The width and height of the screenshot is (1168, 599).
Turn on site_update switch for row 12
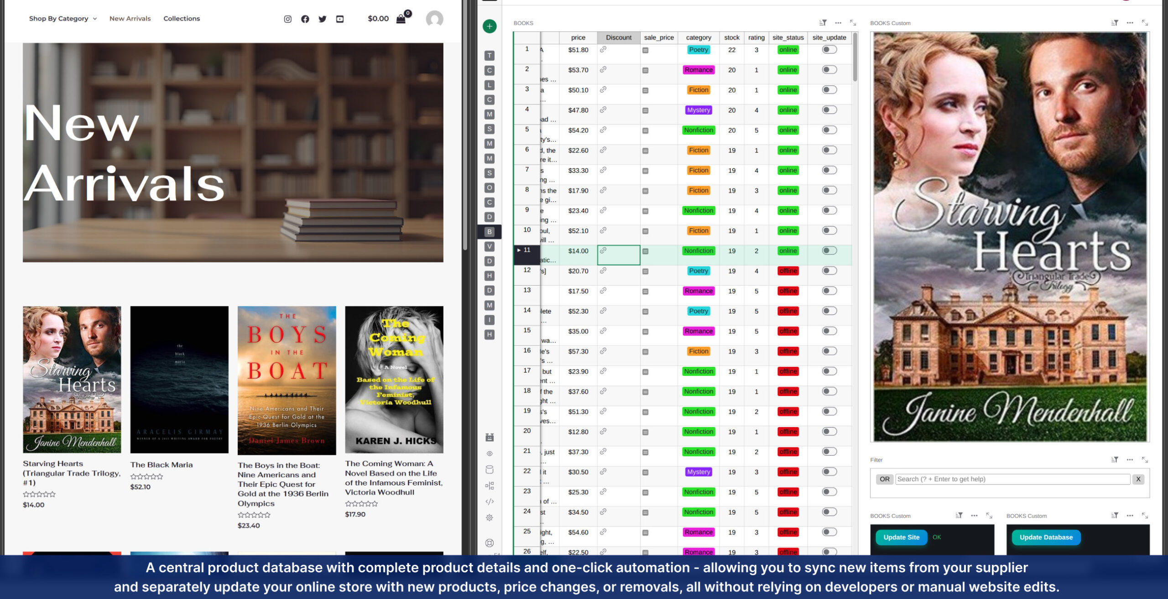tap(829, 271)
